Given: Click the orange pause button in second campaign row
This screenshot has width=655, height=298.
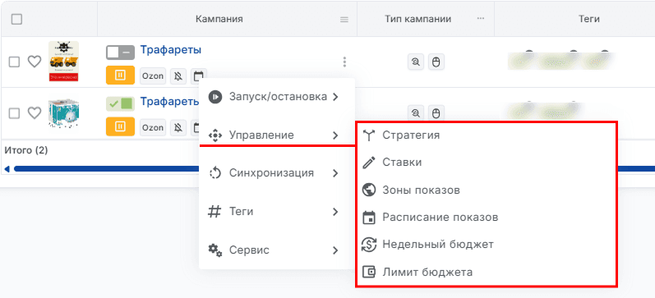Looking at the screenshot, I should point(120,126).
